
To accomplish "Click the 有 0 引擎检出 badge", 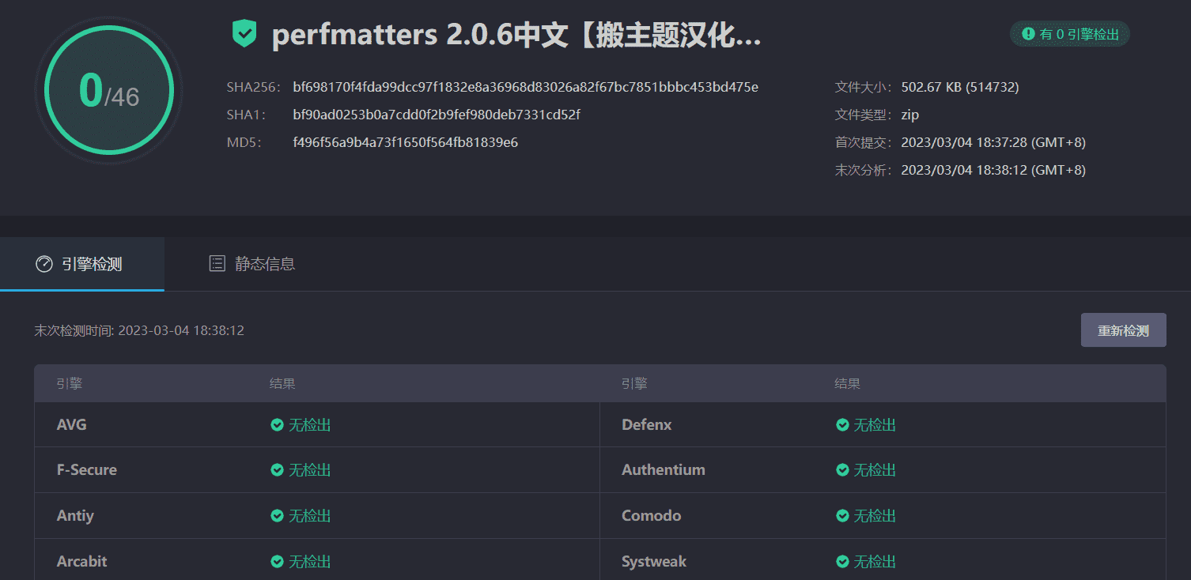I will 1070,34.
